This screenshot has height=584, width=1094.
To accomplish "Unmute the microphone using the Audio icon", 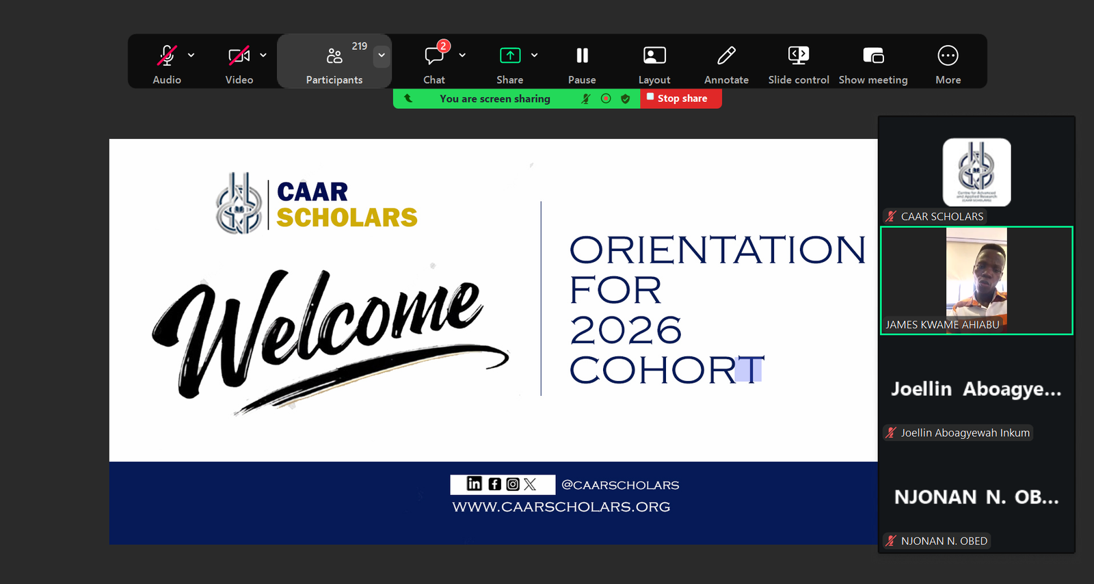I will (167, 55).
